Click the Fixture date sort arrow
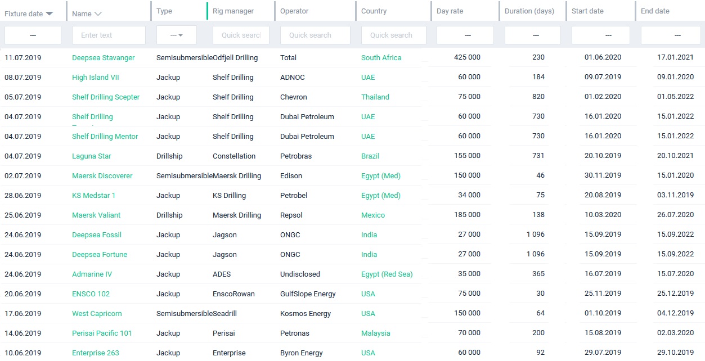This screenshot has height=361, width=705. [50, 13]
